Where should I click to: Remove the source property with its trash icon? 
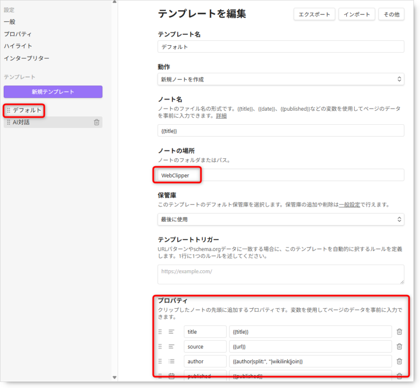(399, 346)
